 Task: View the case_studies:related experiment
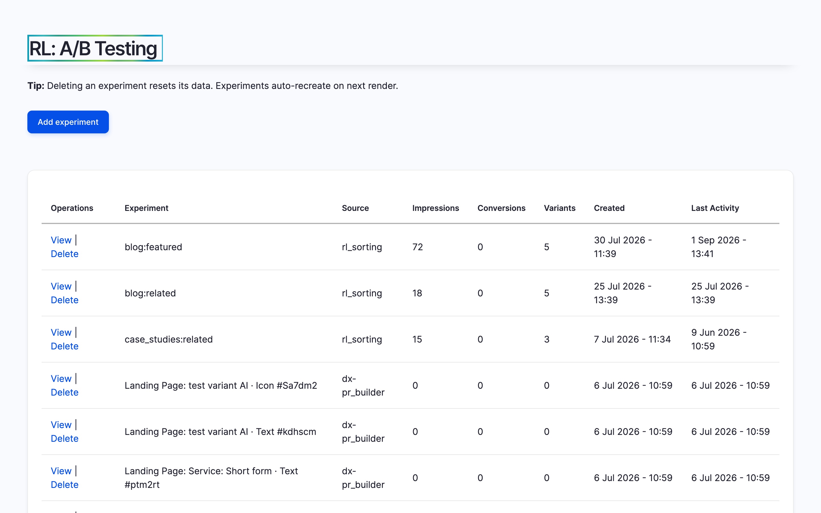[61, 332]
